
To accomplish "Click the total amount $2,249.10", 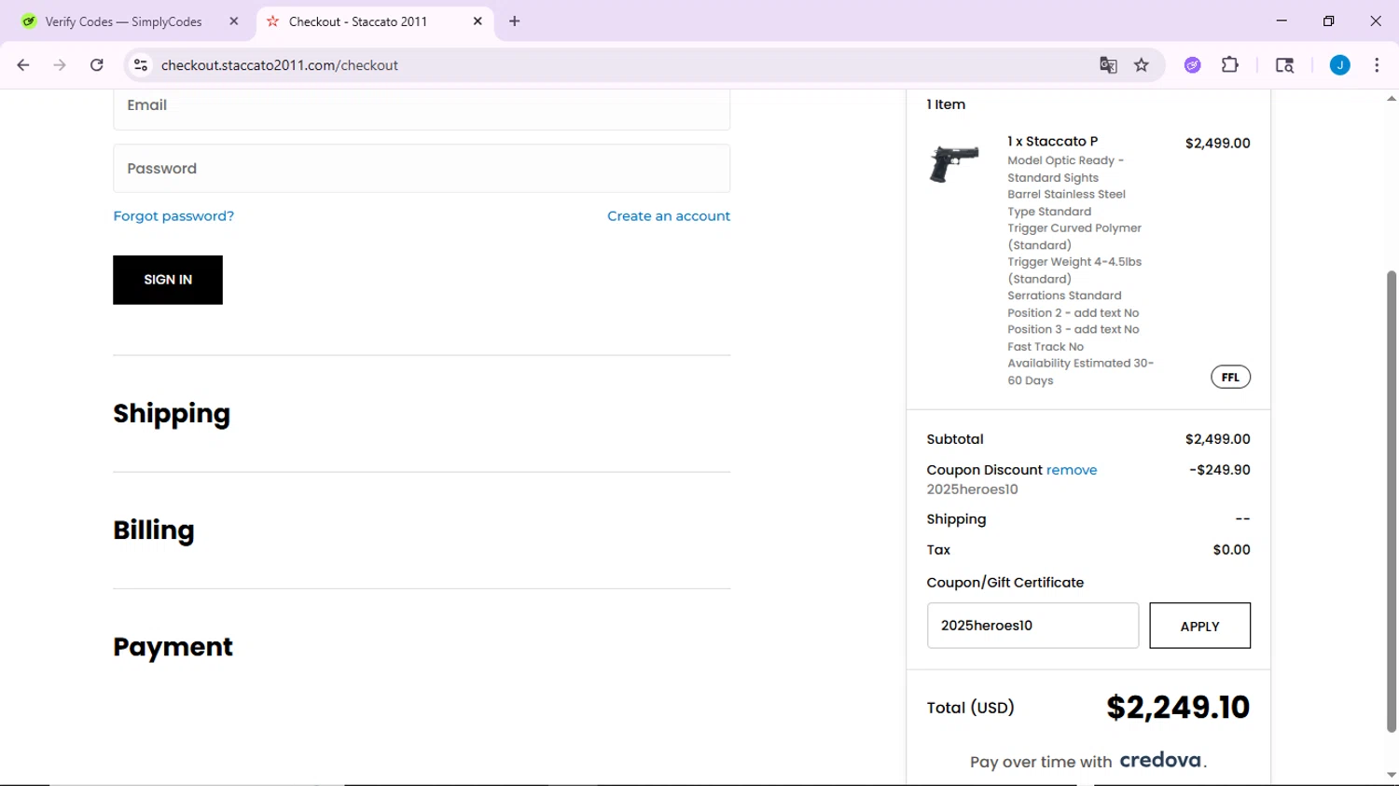I will click(1178, 708).
